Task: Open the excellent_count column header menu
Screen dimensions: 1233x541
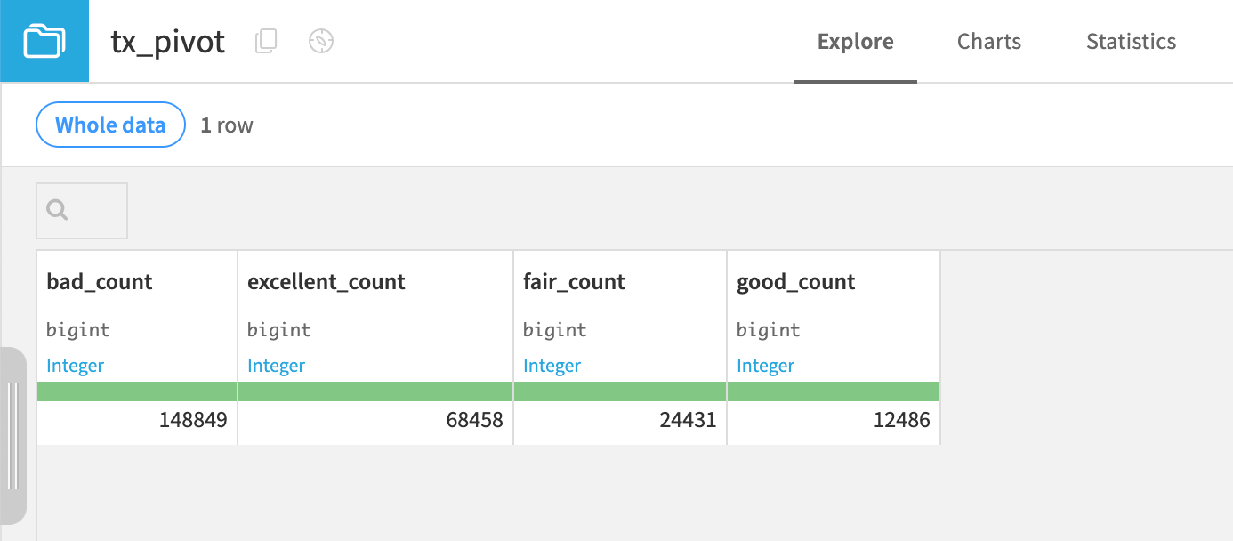Action: 326,281
